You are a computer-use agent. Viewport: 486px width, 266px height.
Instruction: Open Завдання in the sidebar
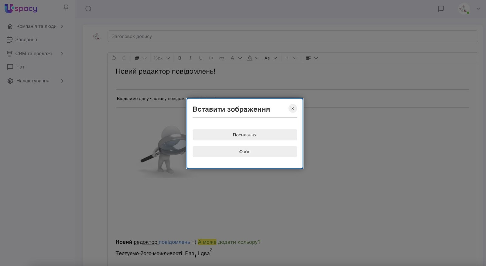pos(26,40)
